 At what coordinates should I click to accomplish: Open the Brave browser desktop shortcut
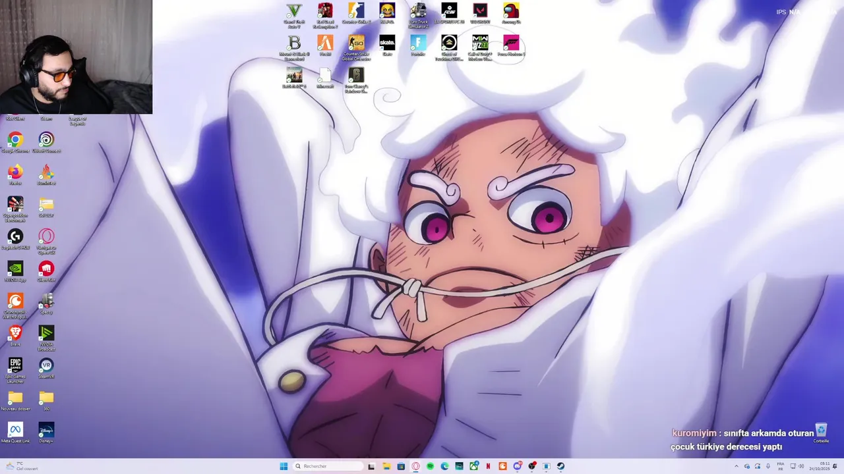[x=15, y=336]
